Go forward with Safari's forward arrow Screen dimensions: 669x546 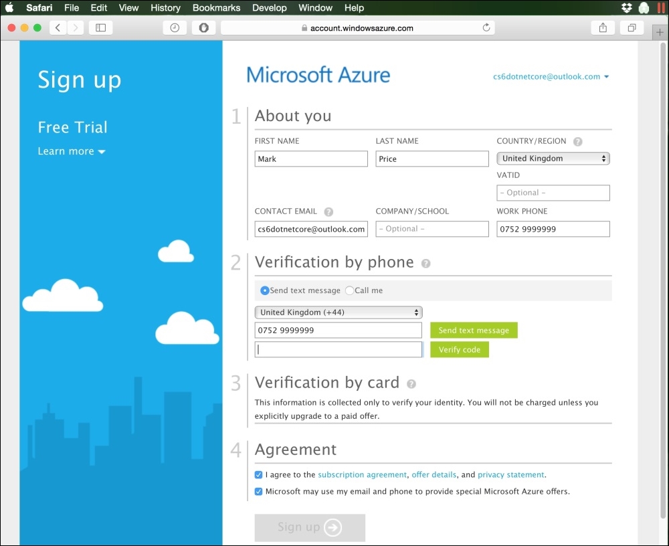click(76, 27)
